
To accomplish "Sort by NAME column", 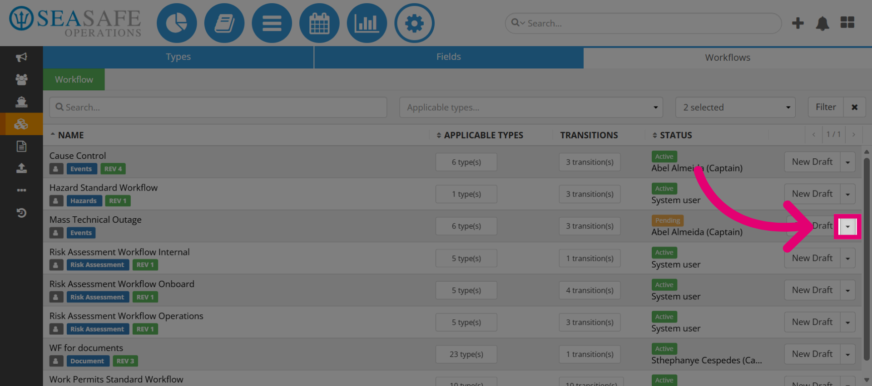I will 67,135.
